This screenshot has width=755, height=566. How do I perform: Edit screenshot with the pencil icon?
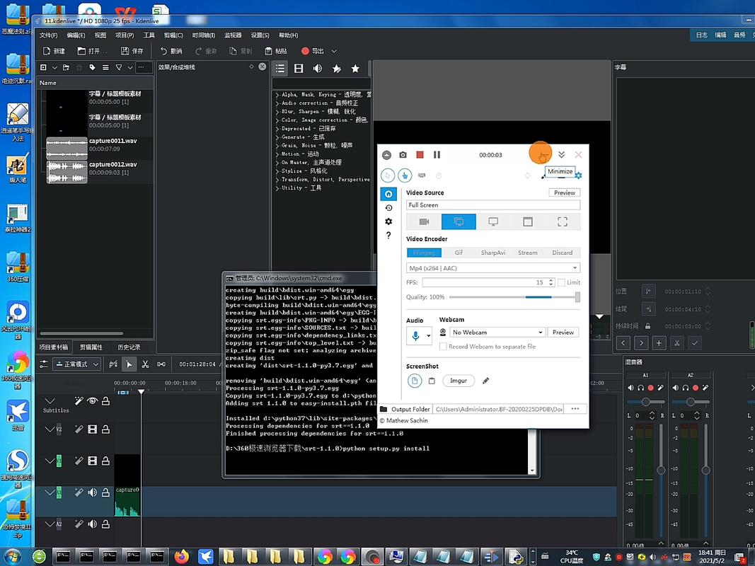click(x=486, y=381)
